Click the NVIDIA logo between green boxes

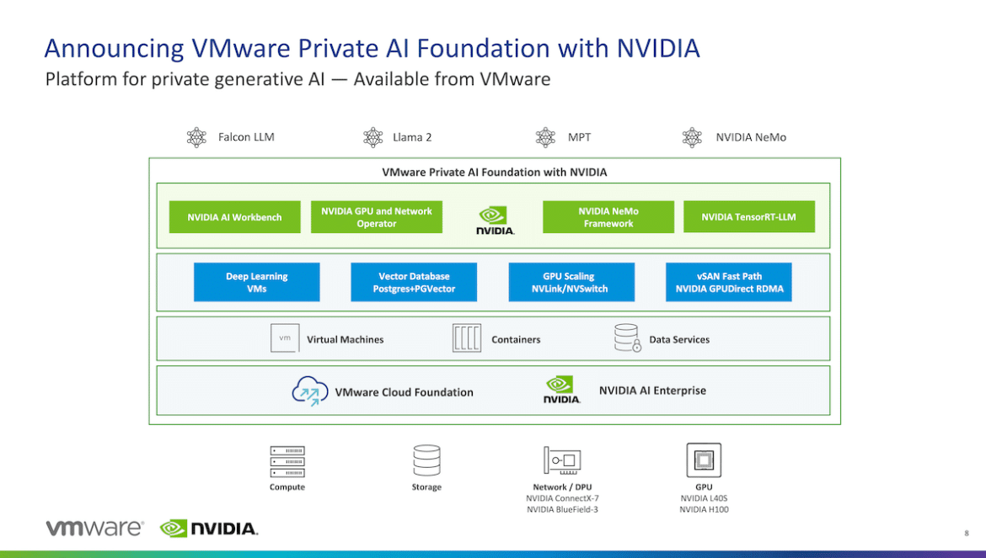495,221
